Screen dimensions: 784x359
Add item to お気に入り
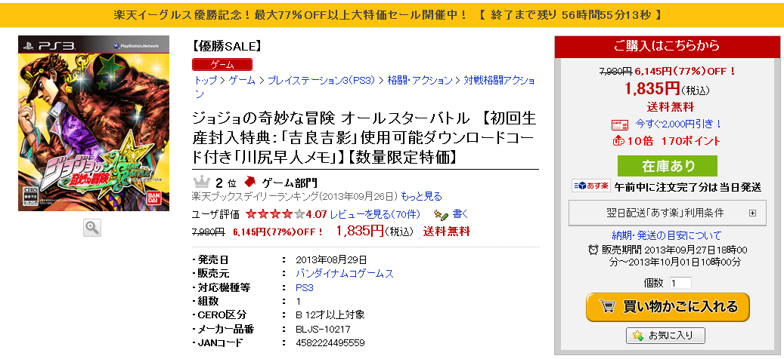point(665,336)
